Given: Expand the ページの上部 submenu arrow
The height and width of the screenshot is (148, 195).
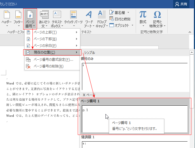Looking at the screenshot, I should pyautogui.click(x=77, y=32).
